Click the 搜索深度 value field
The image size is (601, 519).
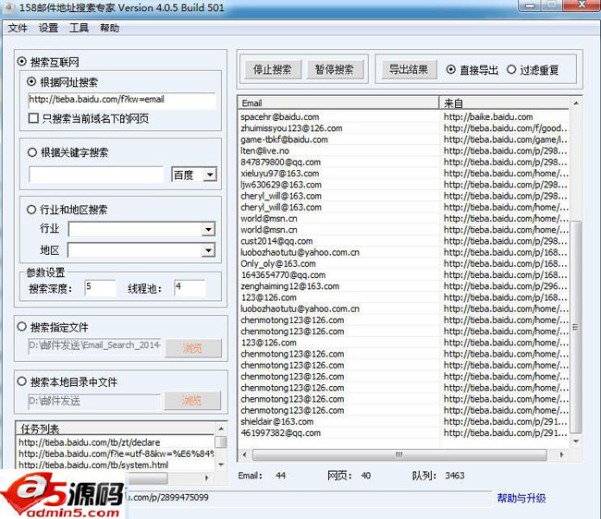[100, 287]
